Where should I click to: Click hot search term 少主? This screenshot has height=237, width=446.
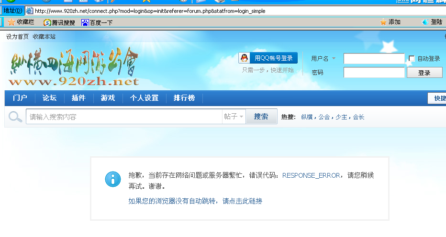coord(341,117)
